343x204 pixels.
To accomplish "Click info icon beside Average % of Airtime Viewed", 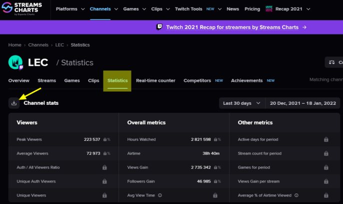I will (296, 196).
